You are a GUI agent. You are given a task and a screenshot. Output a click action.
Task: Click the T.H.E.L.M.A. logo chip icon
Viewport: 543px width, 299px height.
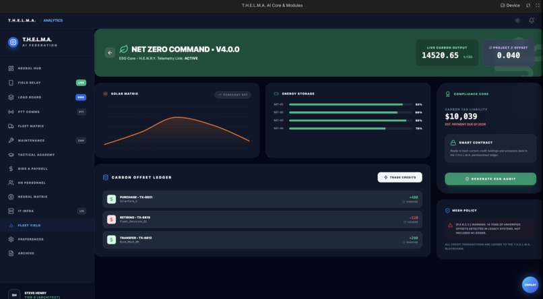pos(13,42)
